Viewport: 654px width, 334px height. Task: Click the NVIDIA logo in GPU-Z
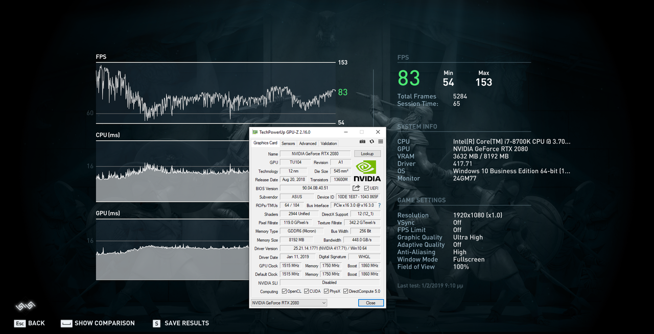click(367, 171)
